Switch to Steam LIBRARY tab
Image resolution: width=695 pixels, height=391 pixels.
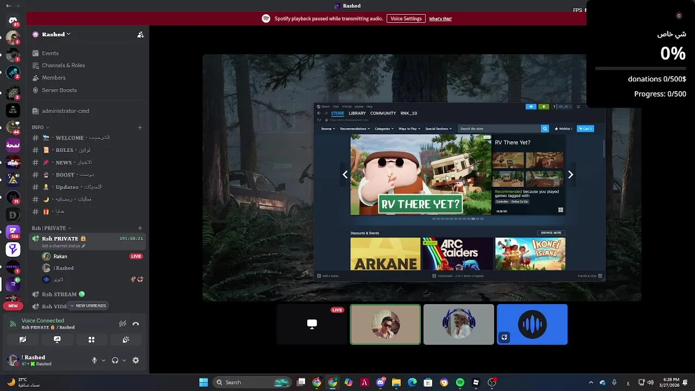tap(357, 113)
